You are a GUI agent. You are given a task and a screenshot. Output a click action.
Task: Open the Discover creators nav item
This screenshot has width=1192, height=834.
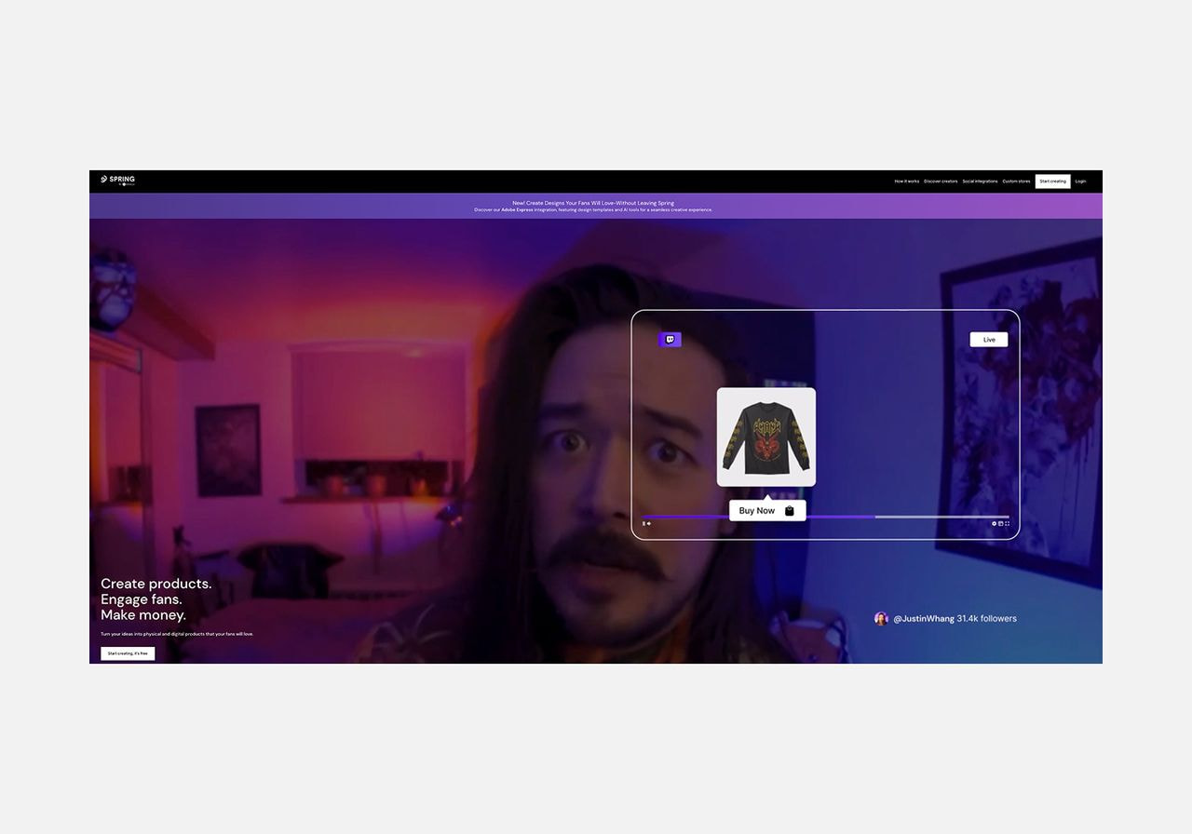coord(941,182)
